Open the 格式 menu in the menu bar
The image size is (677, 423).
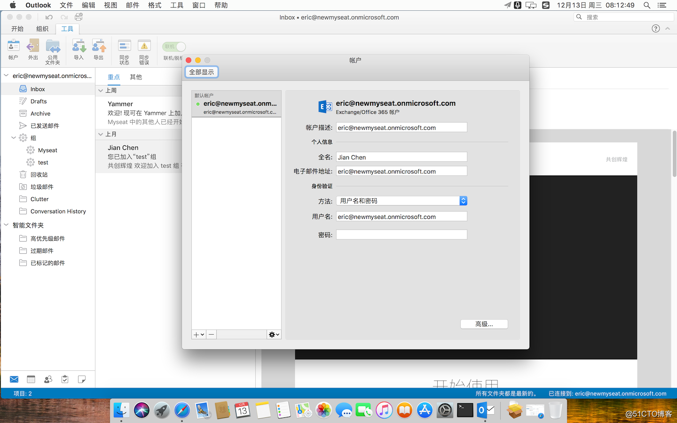(x=155, y=5)
